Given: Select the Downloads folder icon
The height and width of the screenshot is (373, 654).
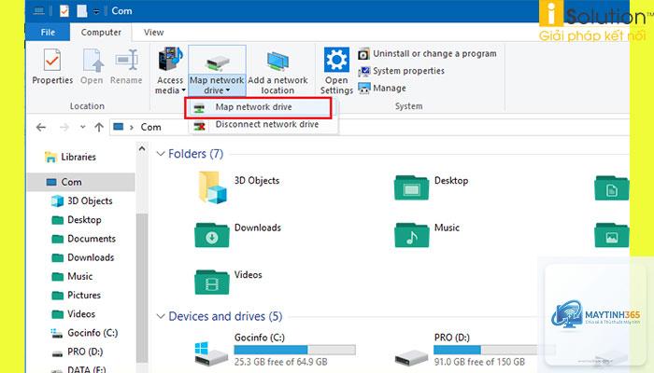Looking at the screenshot, I should click(212, 234).
